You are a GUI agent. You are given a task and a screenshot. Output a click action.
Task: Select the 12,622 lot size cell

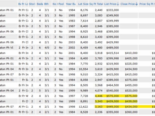click(x=83, y=107)
